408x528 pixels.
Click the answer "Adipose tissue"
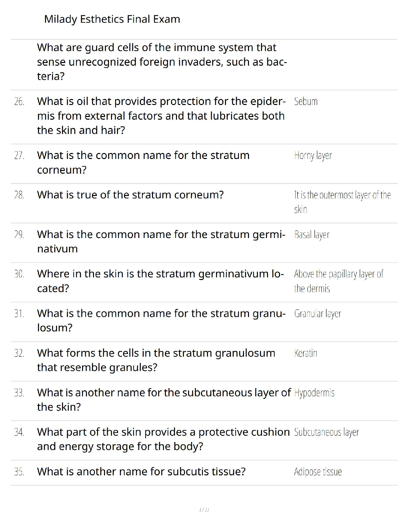(318, 472)
